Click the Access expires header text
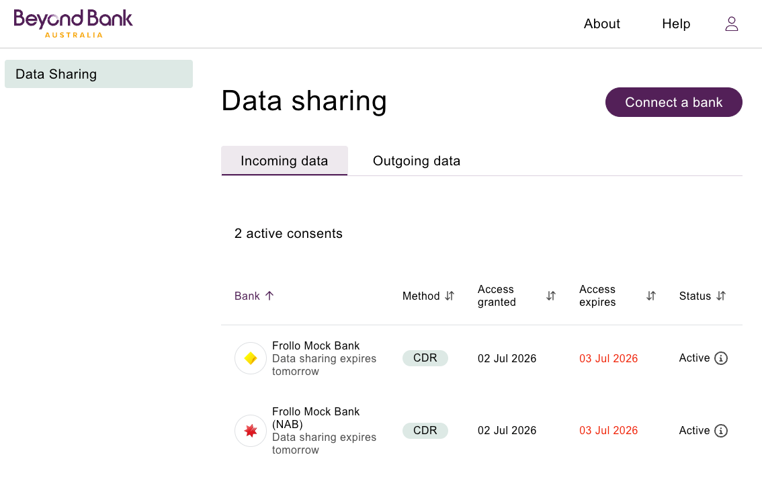Image resolution: width=762 pixels, height=498 pixels. coord(597,296)
